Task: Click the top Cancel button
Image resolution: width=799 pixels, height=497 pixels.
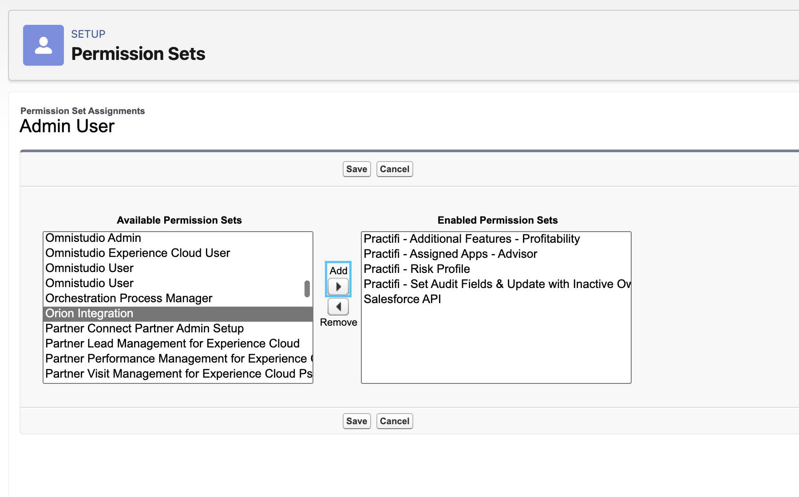Action: (395, 169)
